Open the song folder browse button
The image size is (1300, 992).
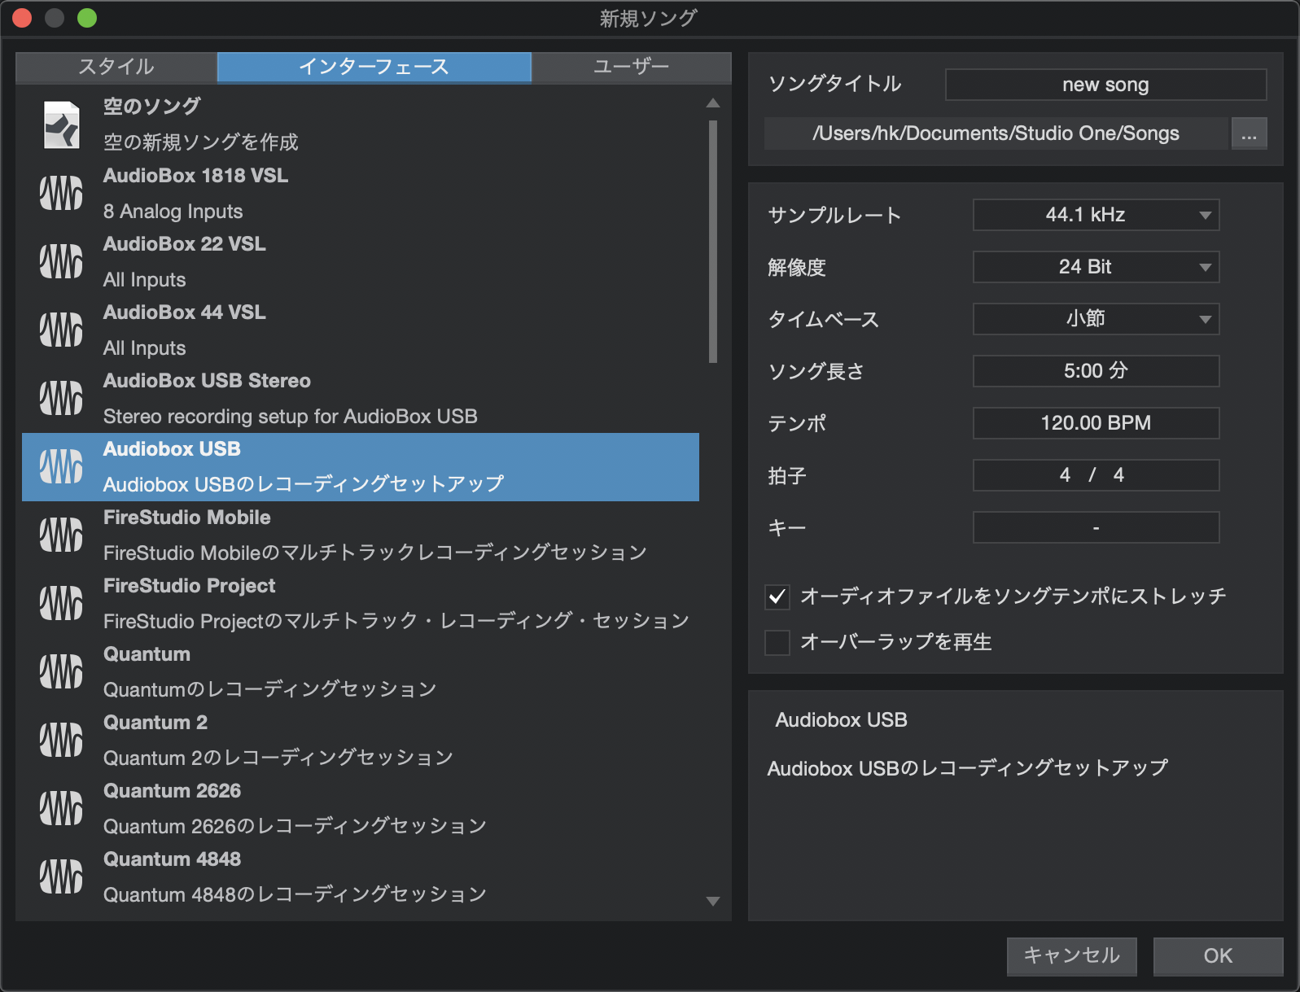(x=1249, y=133)
